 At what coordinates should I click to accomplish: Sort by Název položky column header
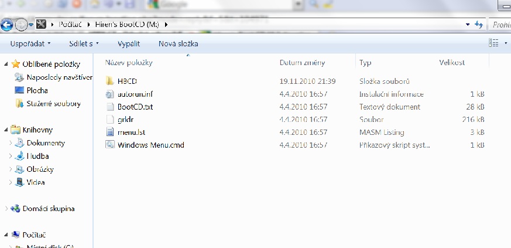click(x=129, y=62)
